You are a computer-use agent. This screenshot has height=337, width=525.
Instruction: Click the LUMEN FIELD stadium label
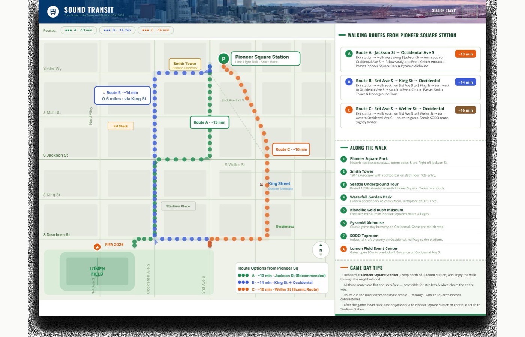coord(97,271)
